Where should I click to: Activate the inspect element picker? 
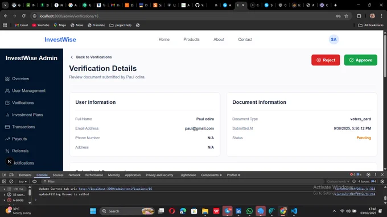tap(4, 175)
